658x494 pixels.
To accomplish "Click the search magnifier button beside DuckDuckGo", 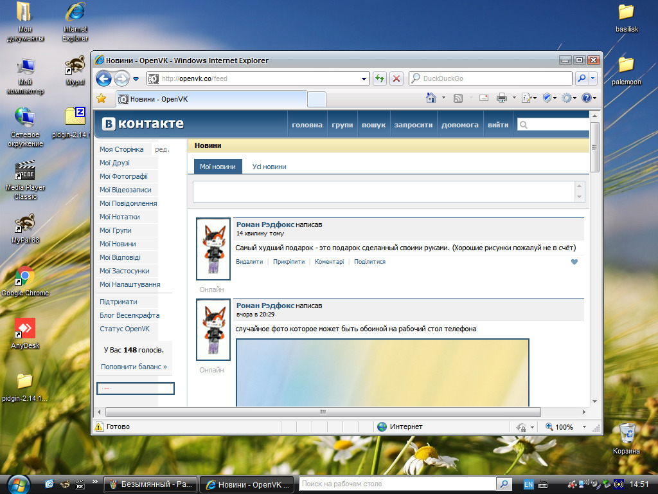I will [582, 78].
